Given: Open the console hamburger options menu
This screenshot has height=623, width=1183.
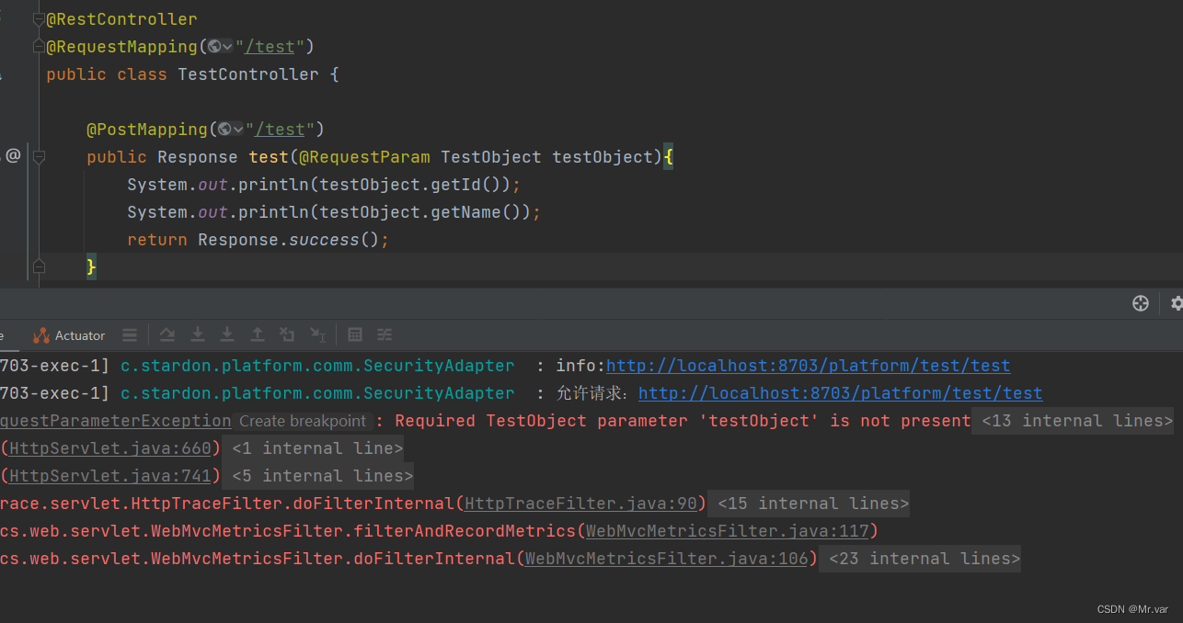Looking at the screenshot, I should pyautogui.click(x=130, y=334).
